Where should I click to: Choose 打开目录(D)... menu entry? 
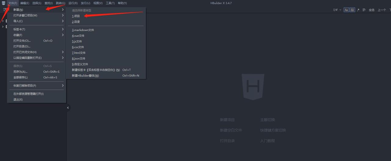pos(37,46)
